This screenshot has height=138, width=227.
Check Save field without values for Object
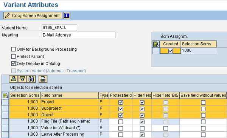pyautogui.click(x=203, y=115)
